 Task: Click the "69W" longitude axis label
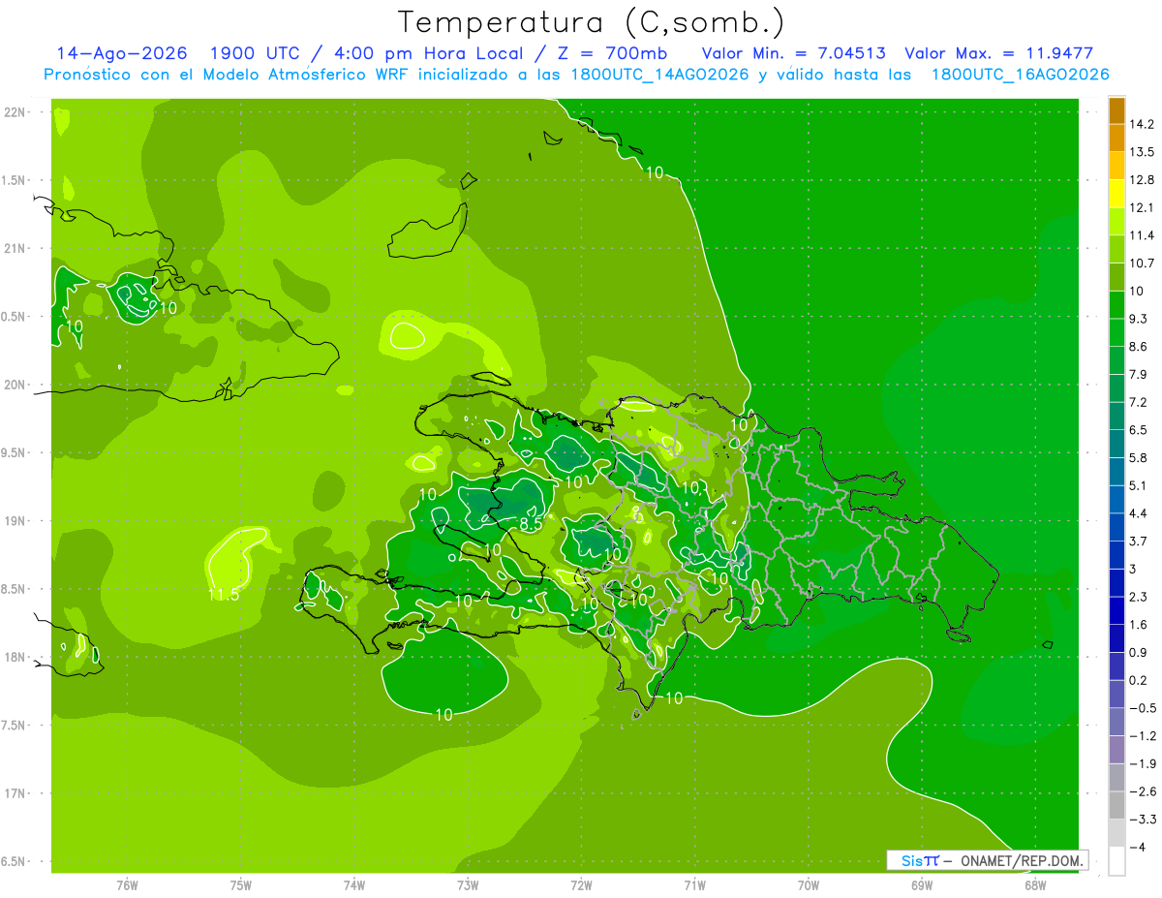pyautogui.click(x=921, y=885)
